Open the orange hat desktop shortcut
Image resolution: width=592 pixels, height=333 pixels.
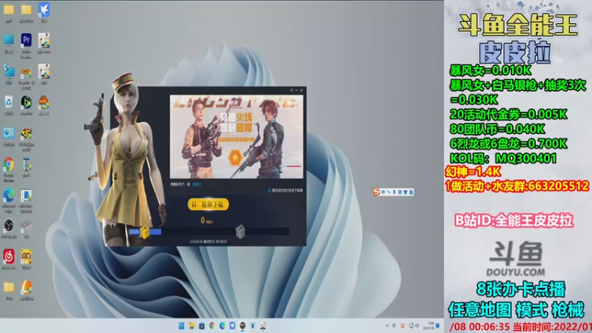44,102
